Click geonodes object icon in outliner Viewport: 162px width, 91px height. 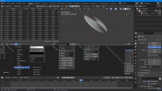pyautogui.click(x=142, y=13)
